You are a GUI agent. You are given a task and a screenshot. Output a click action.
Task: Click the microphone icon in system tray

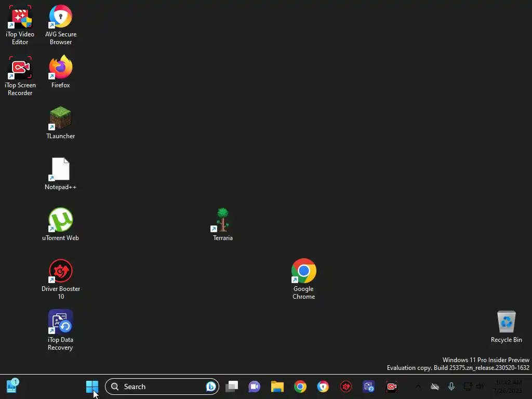[x=451, y=387]
